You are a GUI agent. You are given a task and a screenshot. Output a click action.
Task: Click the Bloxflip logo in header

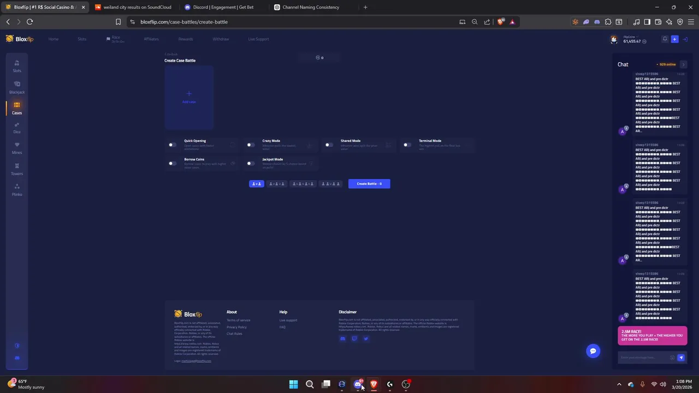tap(20, 39)
